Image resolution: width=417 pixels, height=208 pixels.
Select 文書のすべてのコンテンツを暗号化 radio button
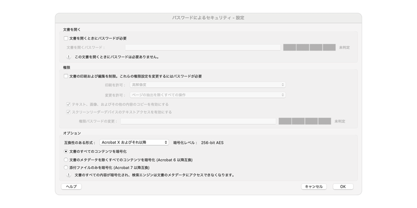[66, 151]
